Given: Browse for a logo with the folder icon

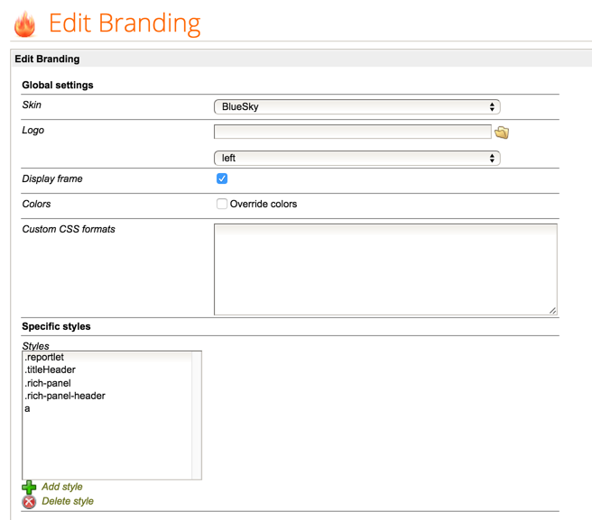Looking at the screenshot, I should [502, 132].
